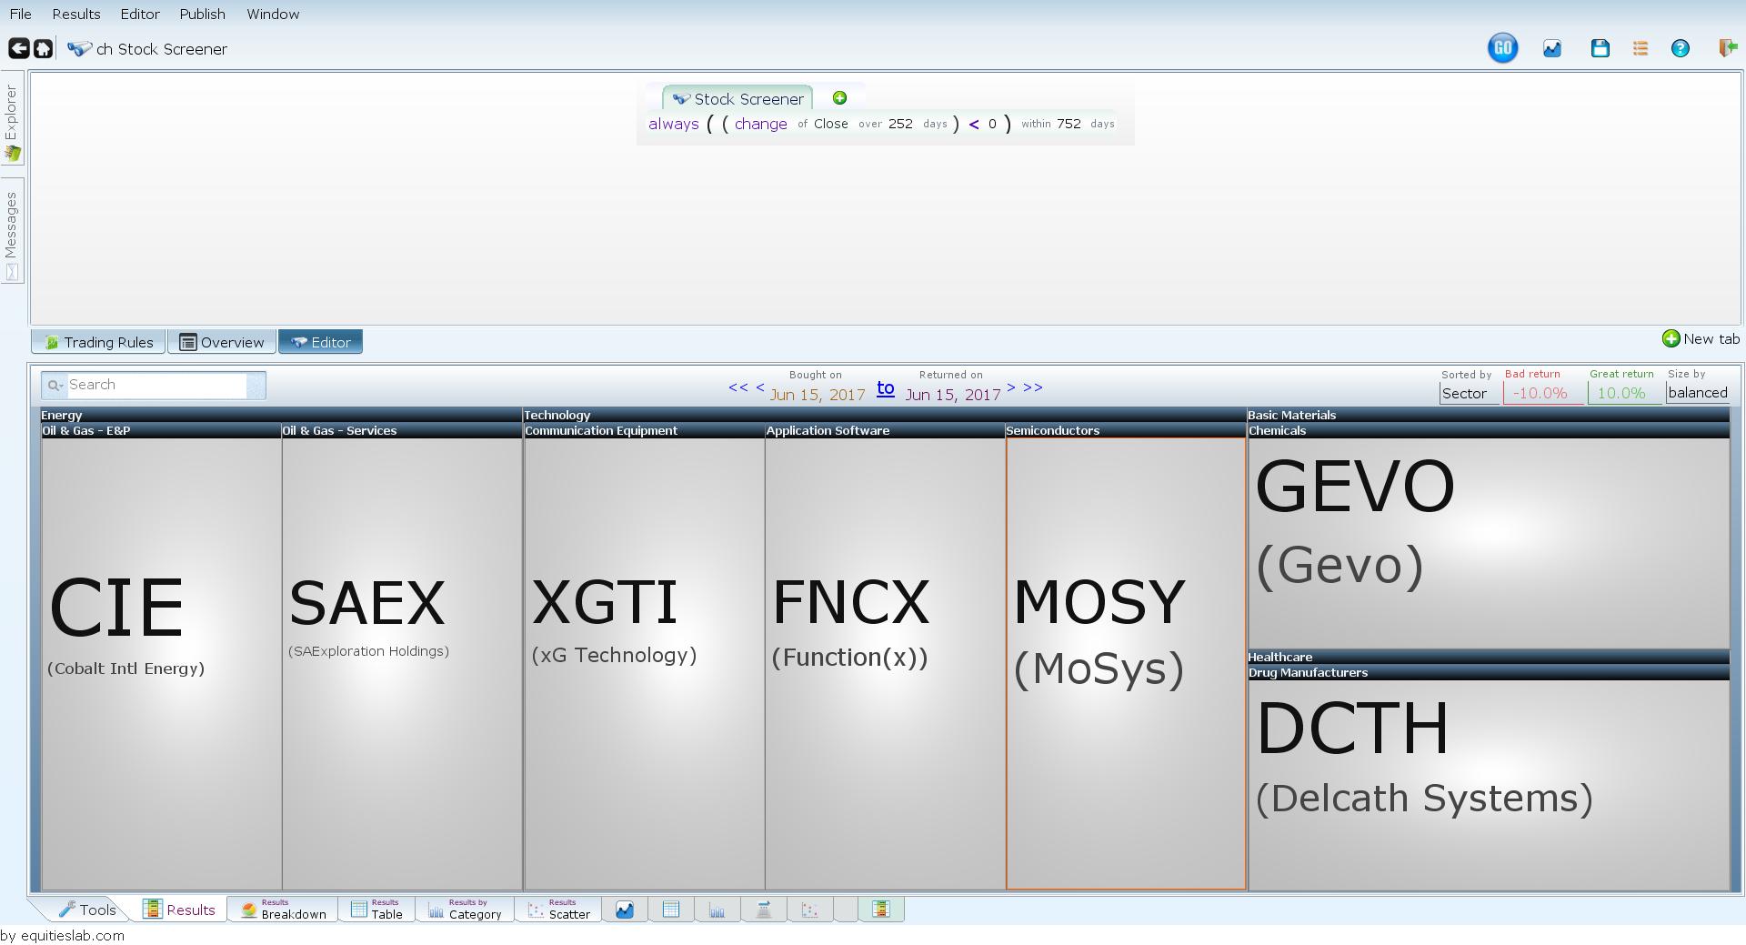This screenshot has width=1746, height=945.
Task: Go back with the left arrow icon
Action: click(18, 48)
